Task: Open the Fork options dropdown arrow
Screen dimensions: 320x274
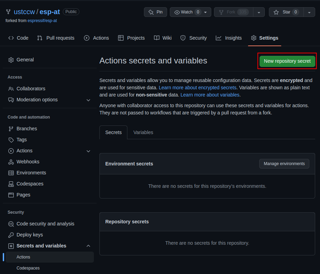Action: coord(259,12)
